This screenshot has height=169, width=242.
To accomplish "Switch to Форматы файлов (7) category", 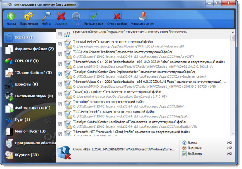I will pos(28,49).
